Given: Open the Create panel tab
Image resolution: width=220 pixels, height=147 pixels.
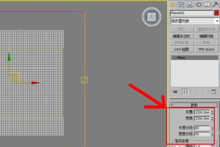Looking at the screenshot, I should 173,4.
